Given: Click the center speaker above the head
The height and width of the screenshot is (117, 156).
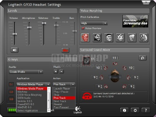Looking at the screenshot, I should pos(115,63).
